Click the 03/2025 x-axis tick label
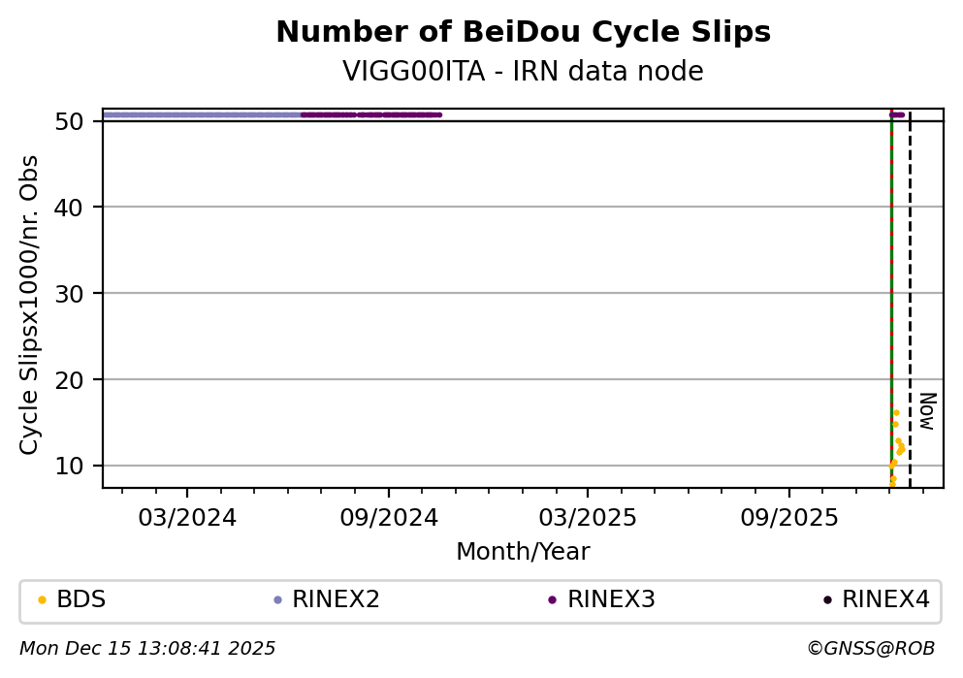963x678 pixels. tap(587, 518)
